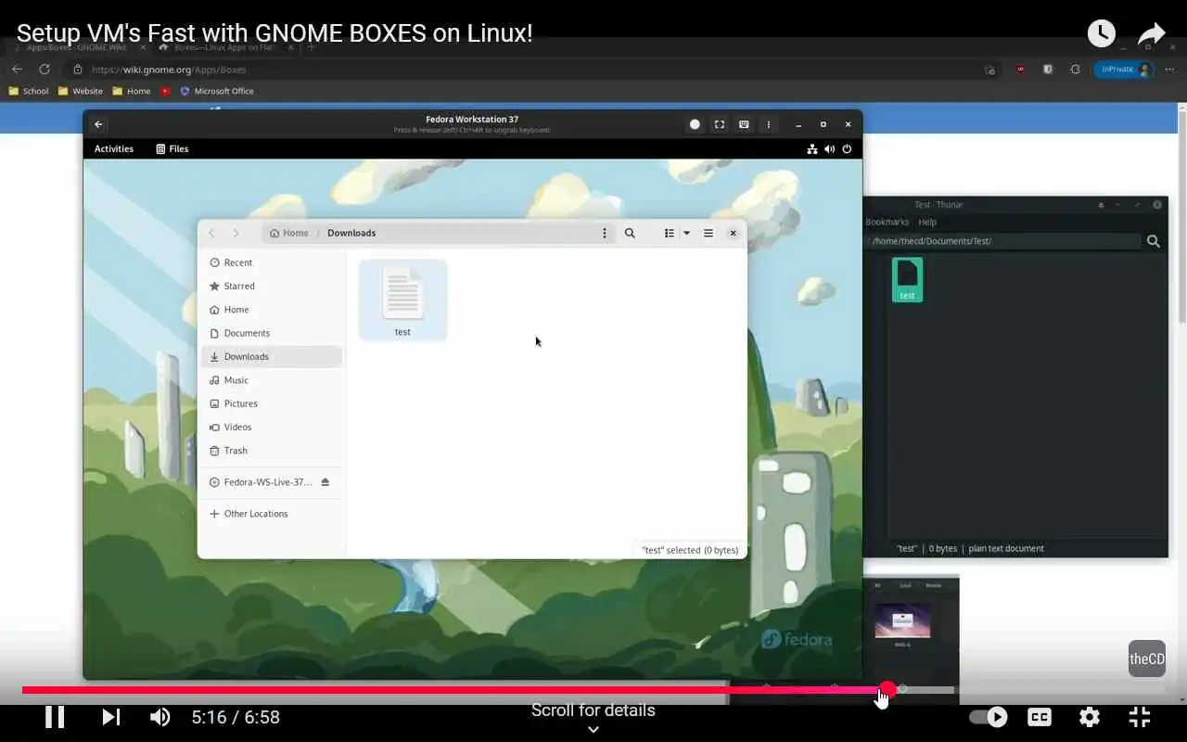Pause the video playback
The width and height of the screenshot is (1187, 742).
[x=55, y=717]
